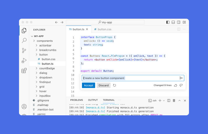Select the TERMINAL panel tab

[109, 100]
